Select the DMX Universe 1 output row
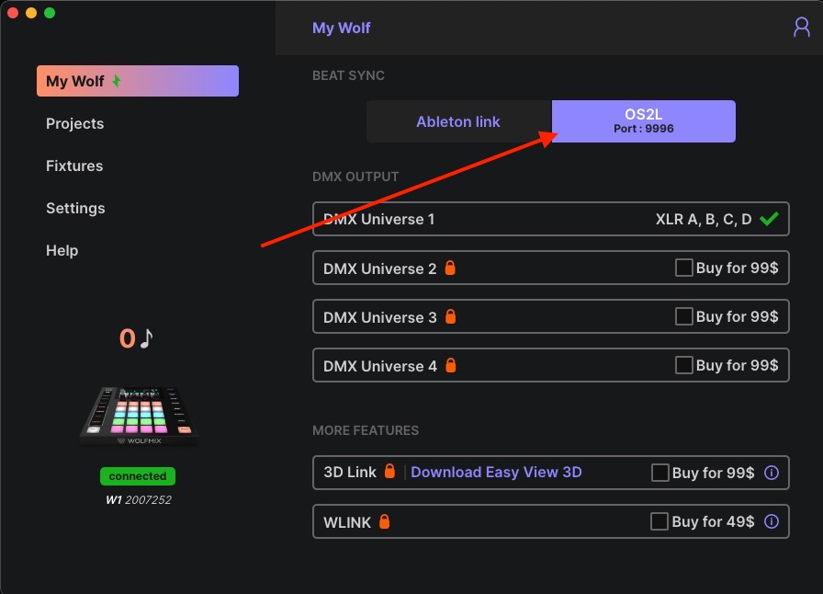This screenshot has height=594, width=823. pyautogui.click(x=550, y=219)
